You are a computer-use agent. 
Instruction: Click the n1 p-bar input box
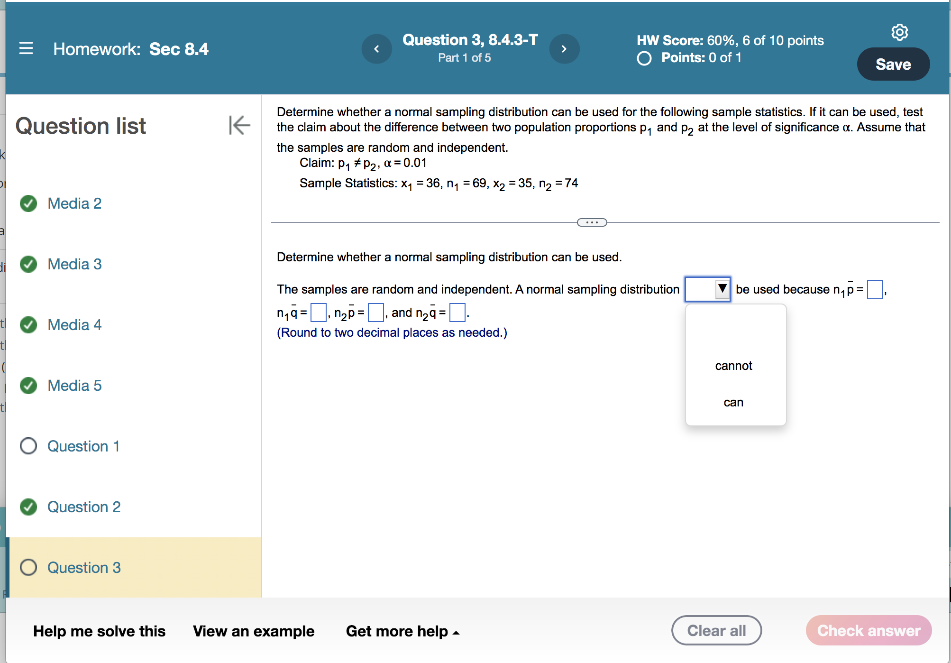coord(874,289)
